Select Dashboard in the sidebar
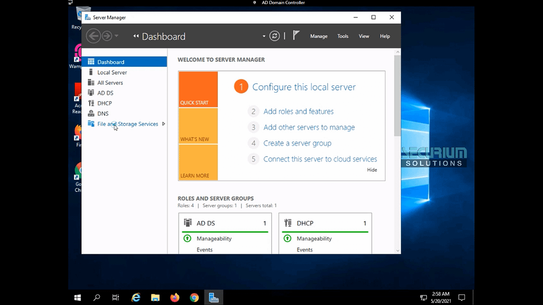The height and width of the screenshot is (305, 543). coord(124,62)
